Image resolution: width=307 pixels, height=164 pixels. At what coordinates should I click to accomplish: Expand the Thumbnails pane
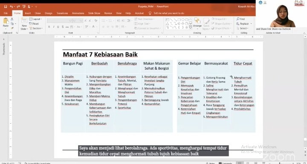pyautogui.click(x=4, y=39)
